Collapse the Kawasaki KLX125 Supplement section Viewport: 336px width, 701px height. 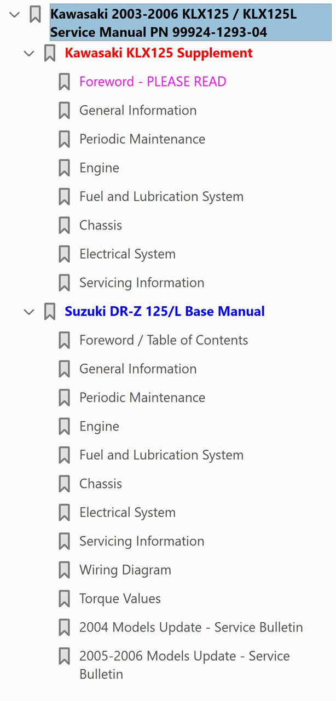(29, 53)
